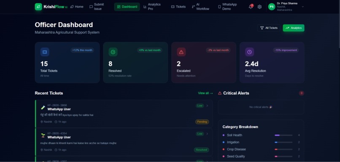The width and height of the screenshot is (340, 162).
Task: Click the -15% improvement badge
Action: [x=286, y=50]
